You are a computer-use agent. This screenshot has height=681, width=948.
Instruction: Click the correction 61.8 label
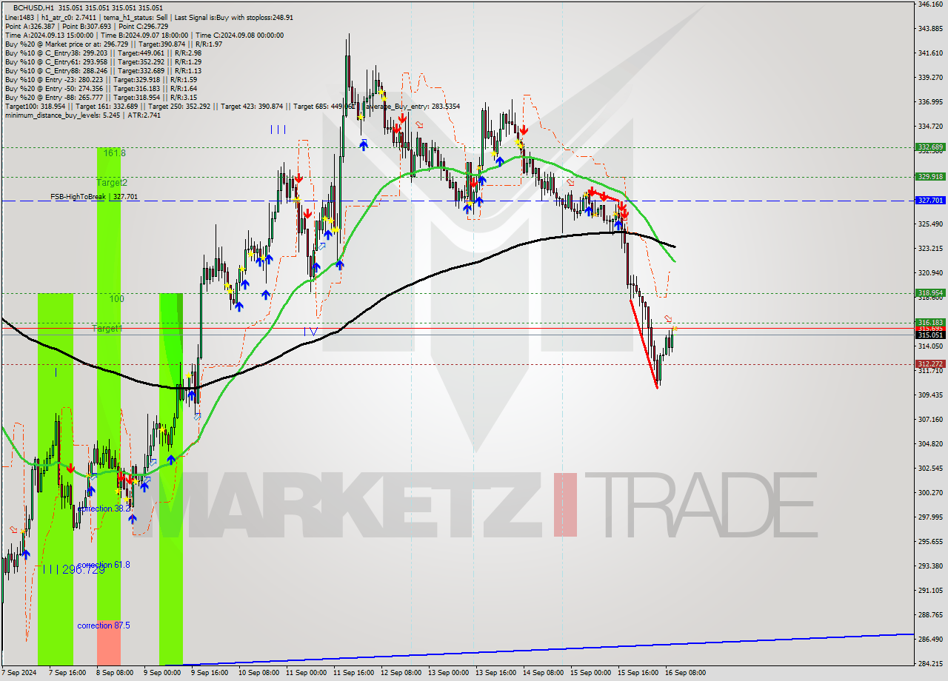tap(104, 565)
